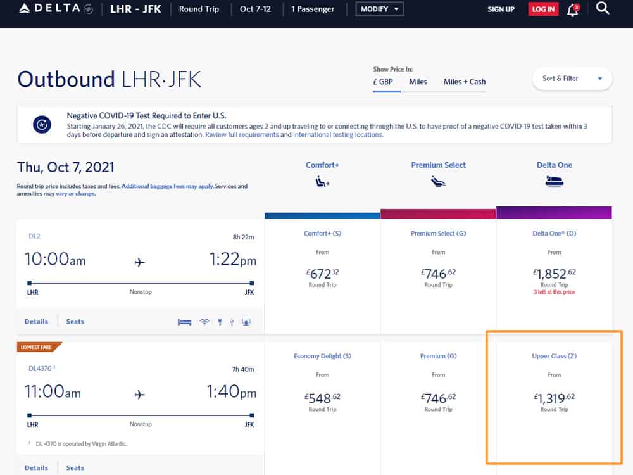The height and width of the screenshot is (475, 633).
Task: Click the COVID-19 travel notice globe icon
Action: (42, 124)
